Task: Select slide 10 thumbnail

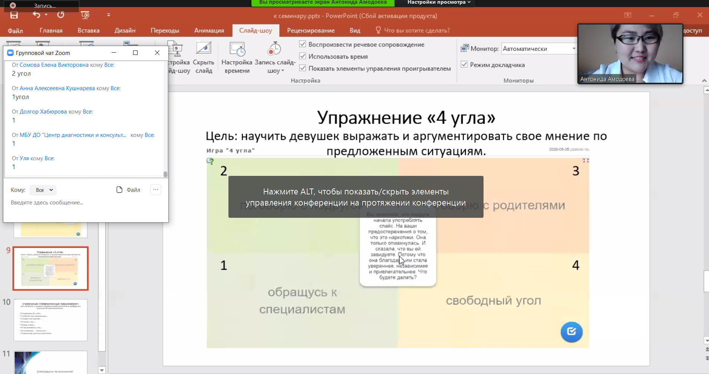Action: pos(51,320)
